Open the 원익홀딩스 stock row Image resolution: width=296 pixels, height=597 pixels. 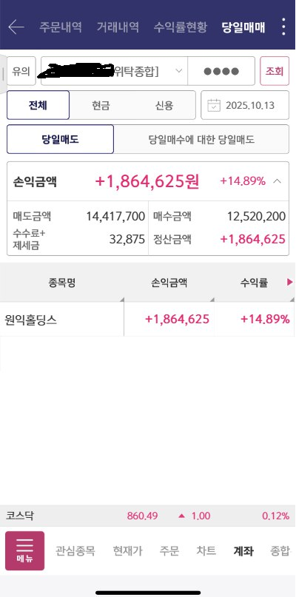pos(147,319)
